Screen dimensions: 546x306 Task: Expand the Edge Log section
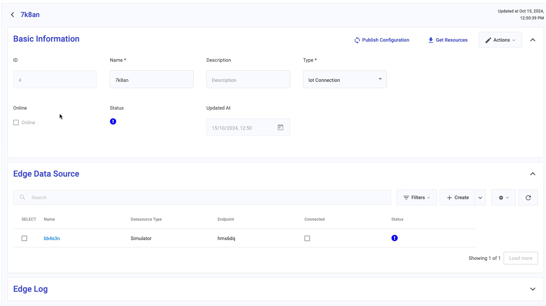coord(532,289)
